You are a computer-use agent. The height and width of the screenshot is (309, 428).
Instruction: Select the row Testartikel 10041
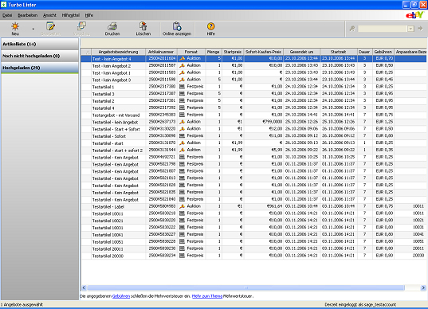click(253, 235)
